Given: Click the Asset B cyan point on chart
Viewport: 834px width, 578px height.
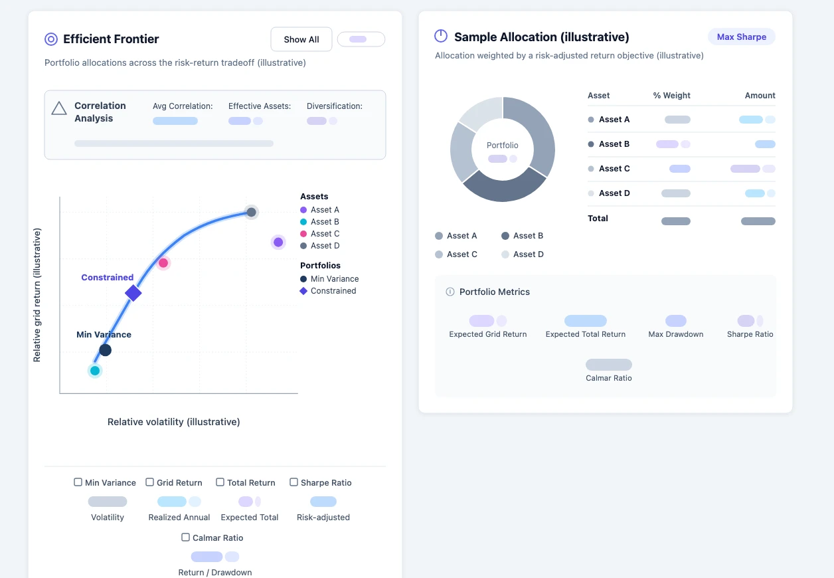Looking at the screenshot, I should coord(95,371).
